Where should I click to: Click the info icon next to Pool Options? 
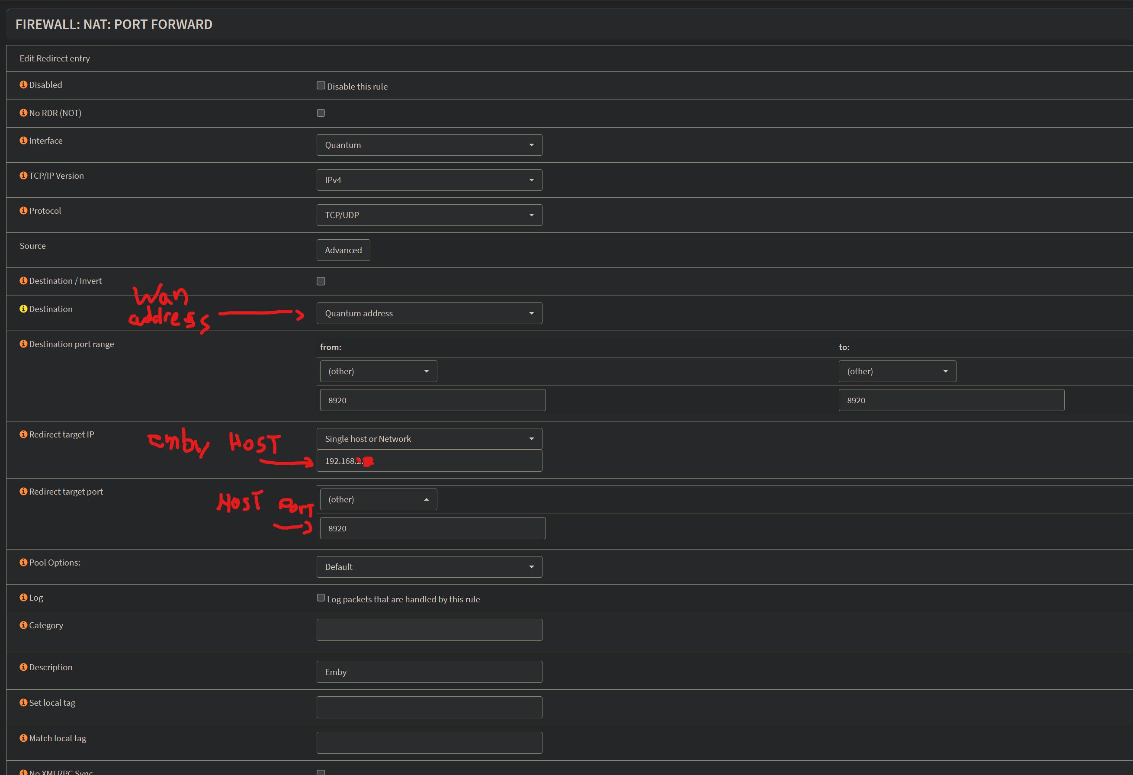[x=23, y=563]
